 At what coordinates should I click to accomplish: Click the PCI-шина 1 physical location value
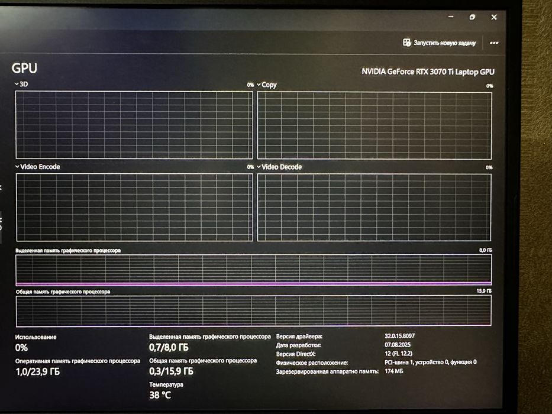pyautogui.click(x=431, y=362)
